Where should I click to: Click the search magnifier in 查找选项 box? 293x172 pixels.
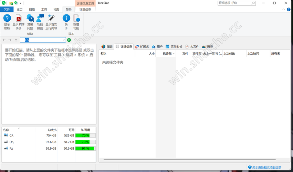[x=253, y=3]
